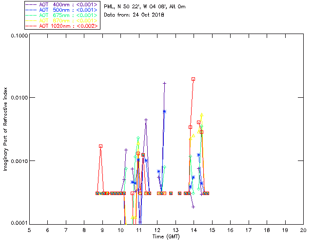This screenshot has width=312, height=249.
Task: Click the x-axis tick label 12
Action: point(157,230)
